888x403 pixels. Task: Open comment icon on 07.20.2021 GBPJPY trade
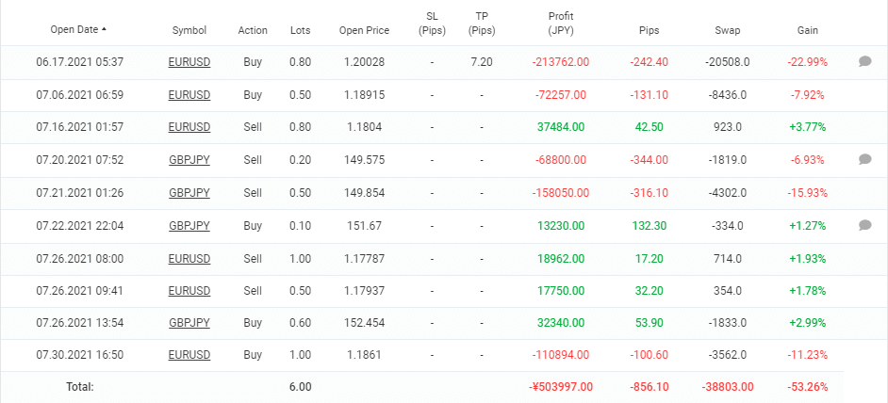[x=864, y=160]
